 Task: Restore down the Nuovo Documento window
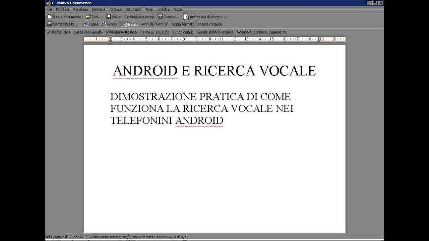click(x=375, y=3)
